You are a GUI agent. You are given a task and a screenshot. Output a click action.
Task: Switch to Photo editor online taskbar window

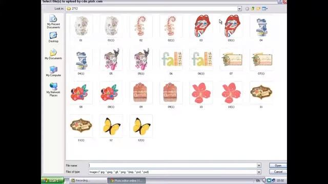coord(127,180)
